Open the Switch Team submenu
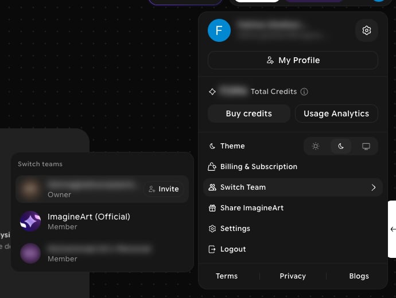The width and height of the screenshot is (396, 298). [x=293, y=187]
